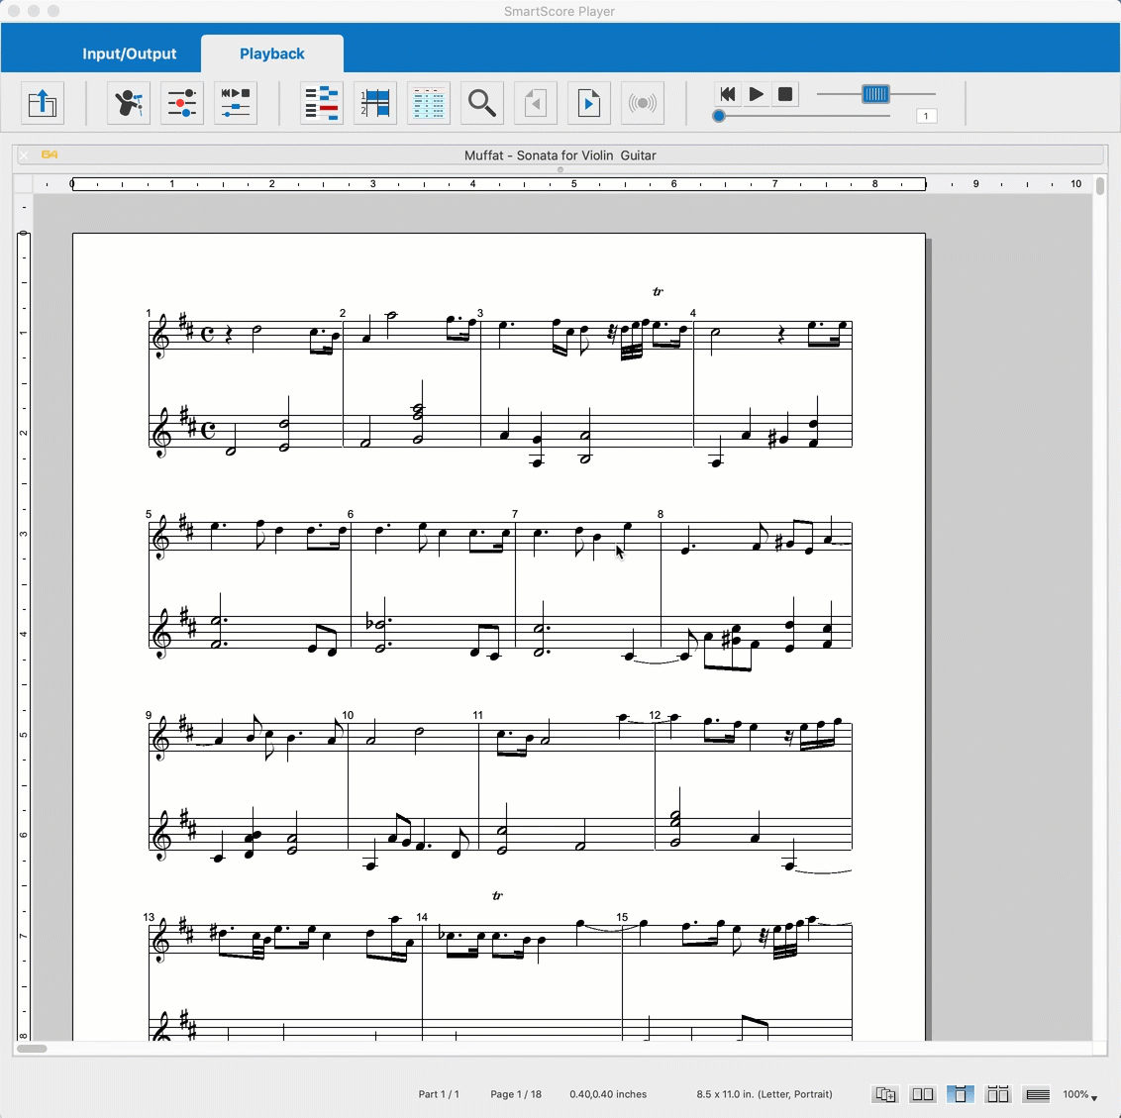This screenshot has width=1121, height=1118.
Task: Click the 'Page 1 / 18' status text
Action: [x=516, y=1094]
